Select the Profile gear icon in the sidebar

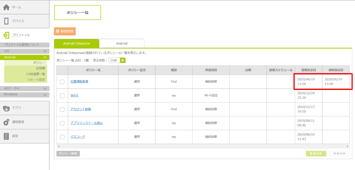pyautogui.click(x=6, y=35)
